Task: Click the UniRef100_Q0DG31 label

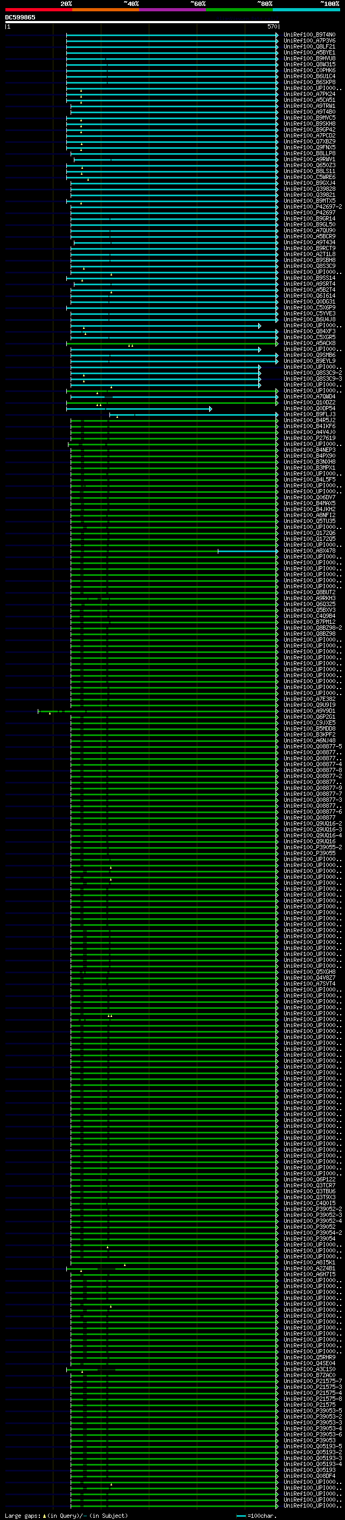Action: coord(309,301)
